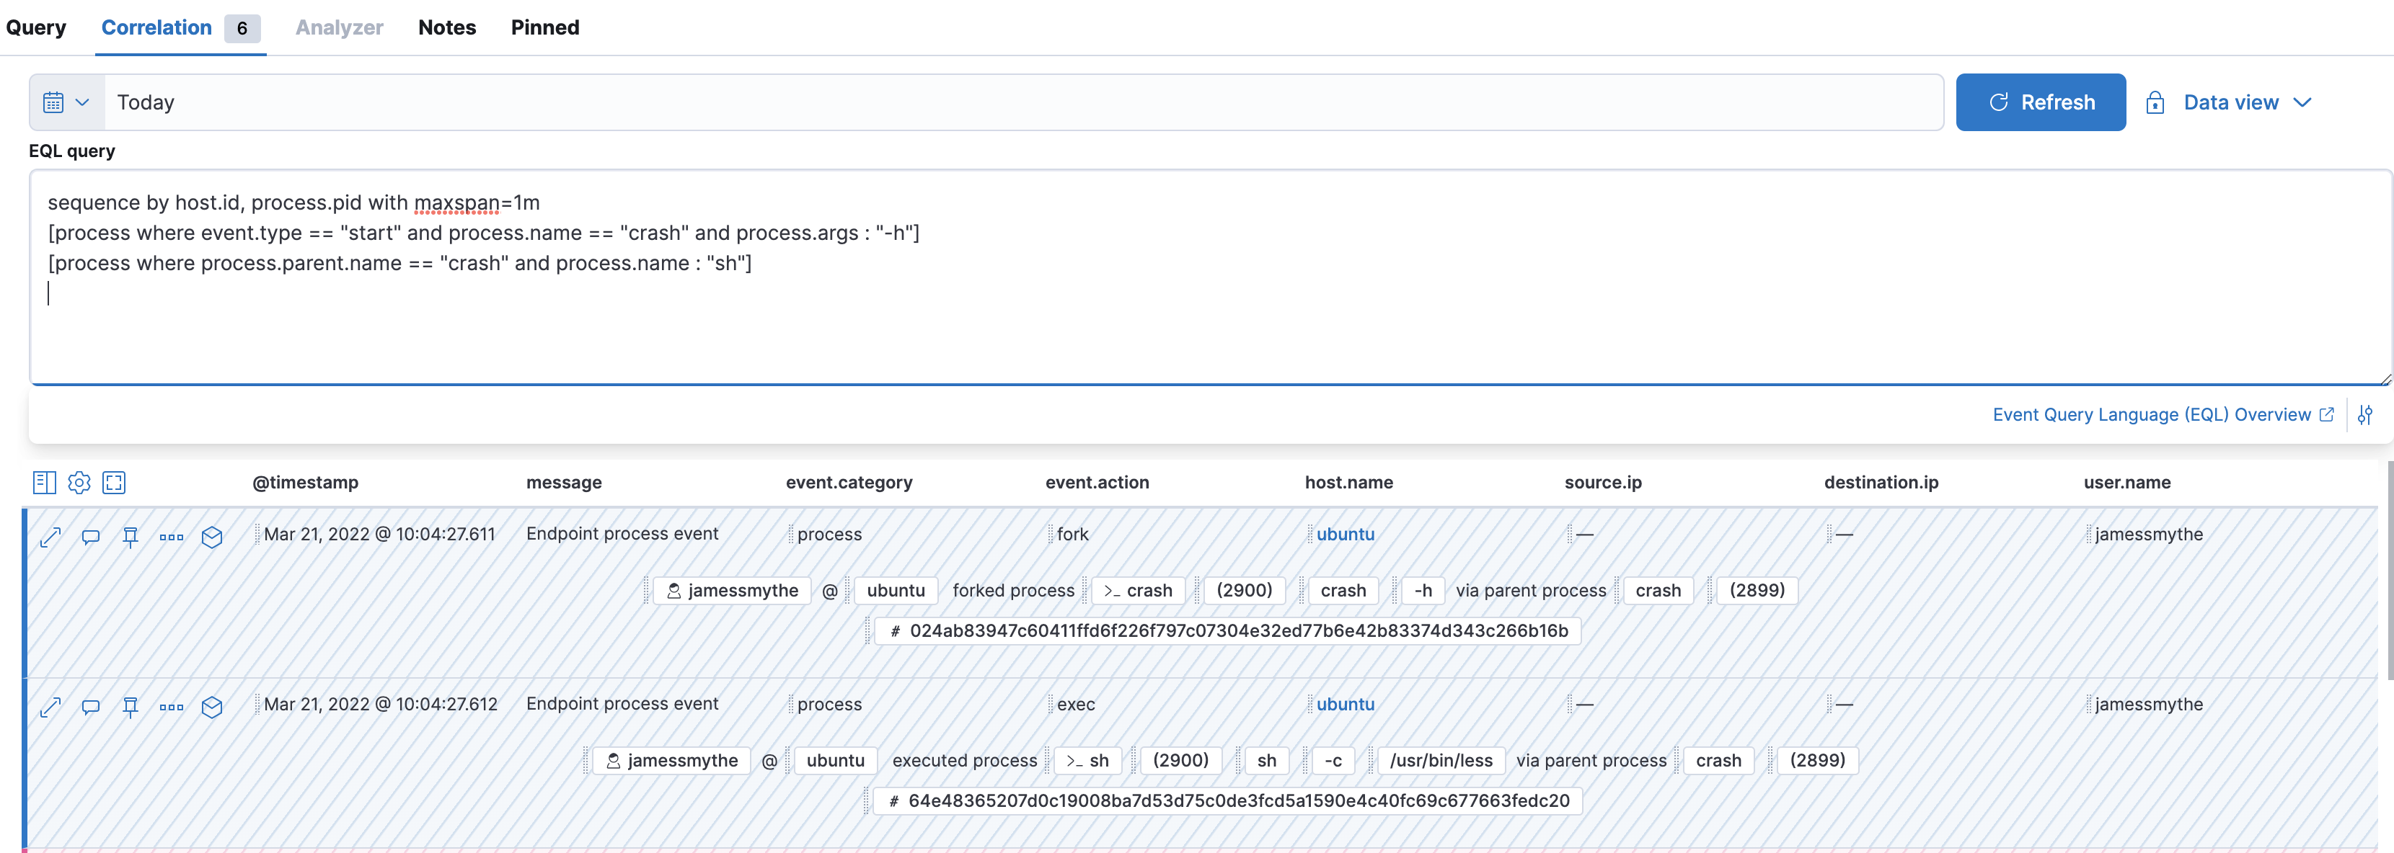The image size is (2394, 853).
Task: Click the Refresh button
Action: pyautogui.click(x=2041, y=102)
